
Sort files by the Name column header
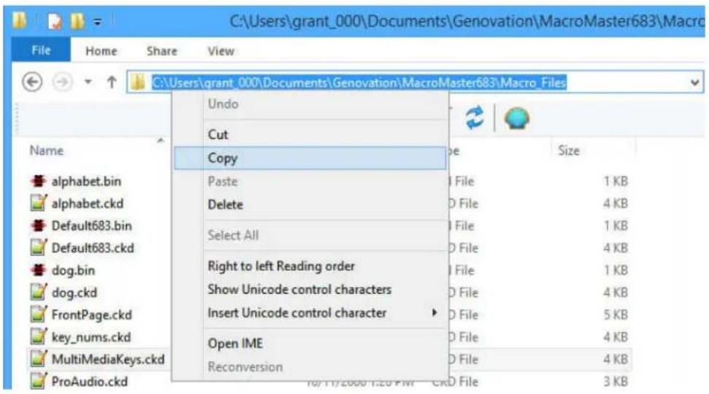coord(47,150)
